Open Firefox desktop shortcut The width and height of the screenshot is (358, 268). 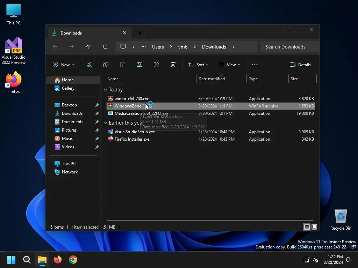point(14,82)
